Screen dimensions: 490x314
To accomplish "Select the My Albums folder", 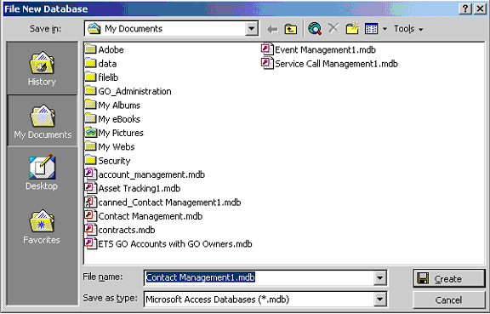I will point(112,105).
